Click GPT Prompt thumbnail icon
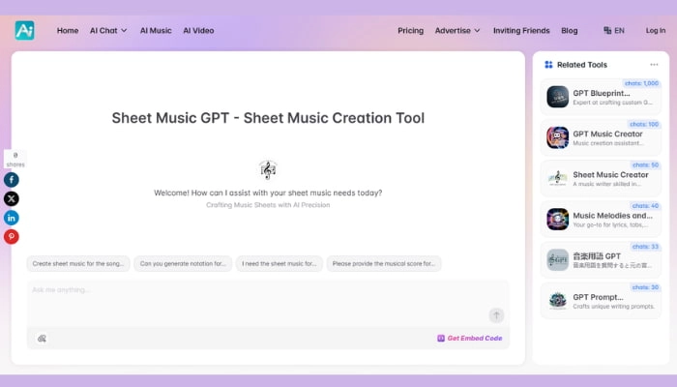This screenshot has width=677, height=387. coord(557,301)
